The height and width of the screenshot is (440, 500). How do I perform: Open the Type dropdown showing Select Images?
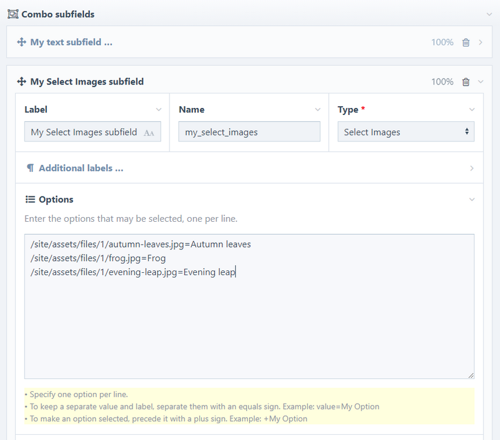(x=406, y=132)
